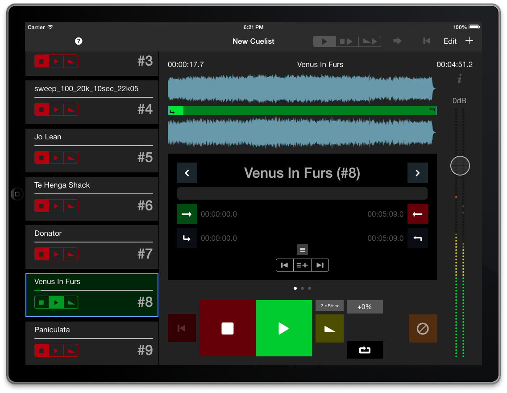Stop the Donator cue
This screenshot has height=393, width=507.
coord(42,254)
